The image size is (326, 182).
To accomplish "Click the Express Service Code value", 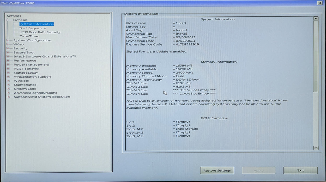I will pos(187,44).
